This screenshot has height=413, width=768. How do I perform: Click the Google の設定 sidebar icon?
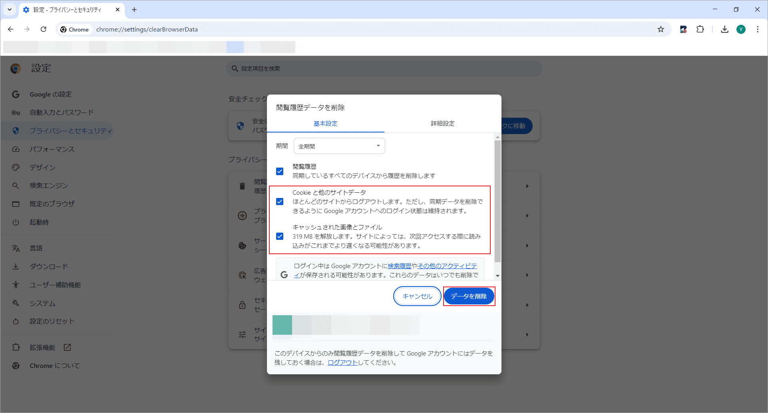click(x=16, y=94)
